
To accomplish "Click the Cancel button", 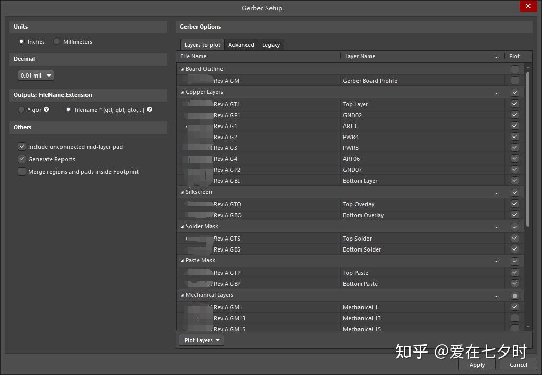I will tap(518, 365).
